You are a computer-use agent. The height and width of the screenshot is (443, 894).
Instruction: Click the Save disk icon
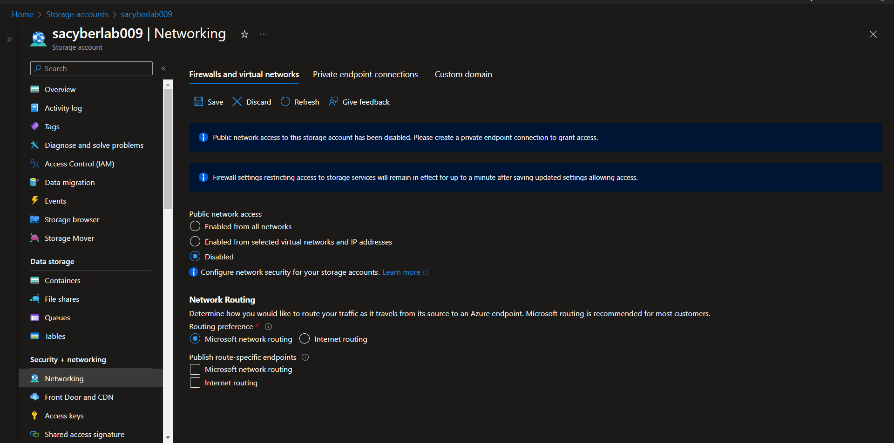[x=198, y=101]
